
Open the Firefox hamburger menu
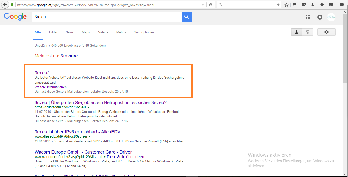tap(342, 5)
